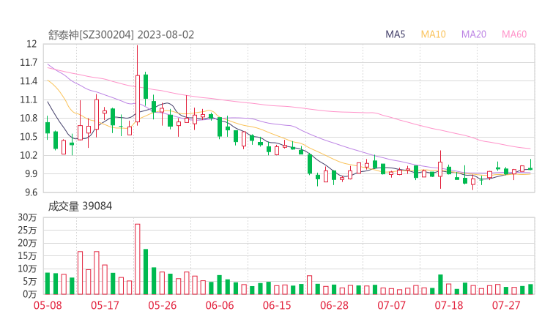Click the MA5 legend label
542x322 pixels.
coord(395,34)
